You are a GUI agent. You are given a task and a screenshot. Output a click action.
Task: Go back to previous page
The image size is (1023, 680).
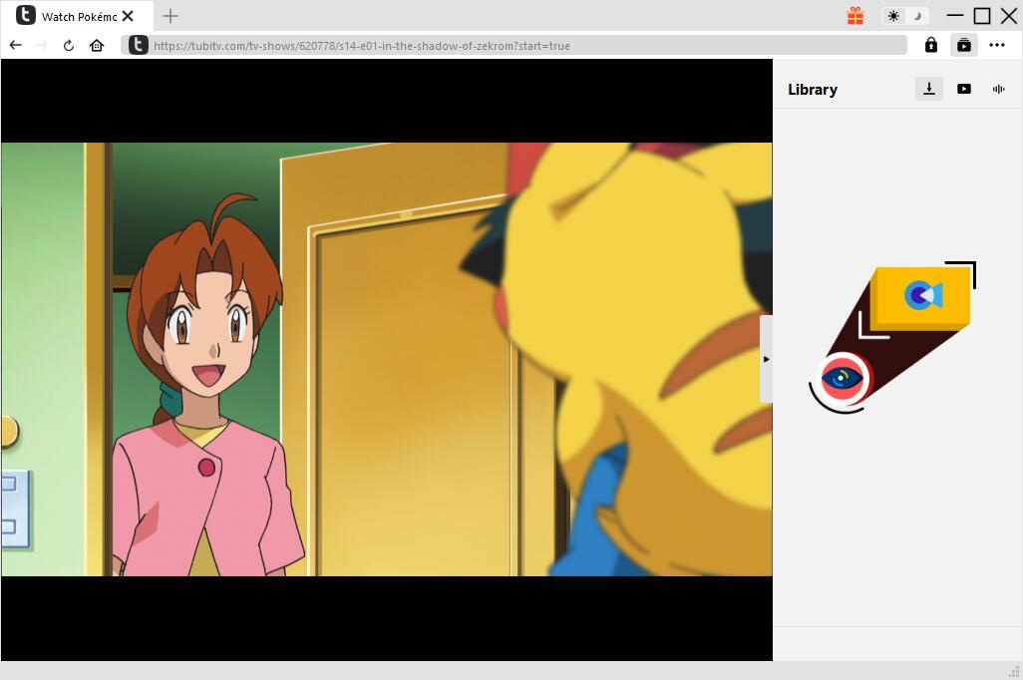(x=15, y=45)
